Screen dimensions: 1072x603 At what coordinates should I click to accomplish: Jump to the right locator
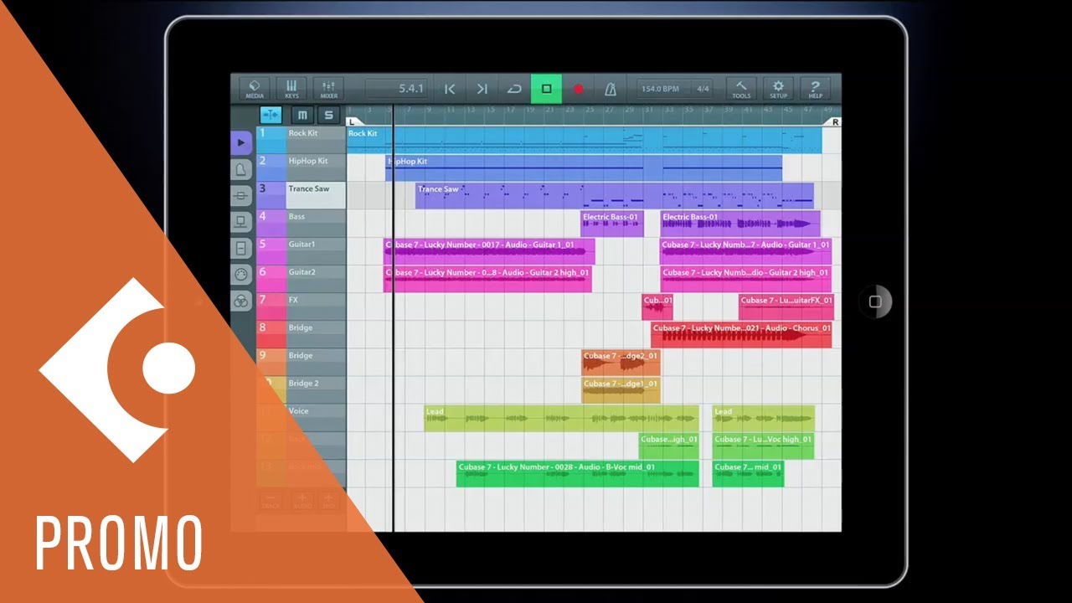[x=482, y=89]
